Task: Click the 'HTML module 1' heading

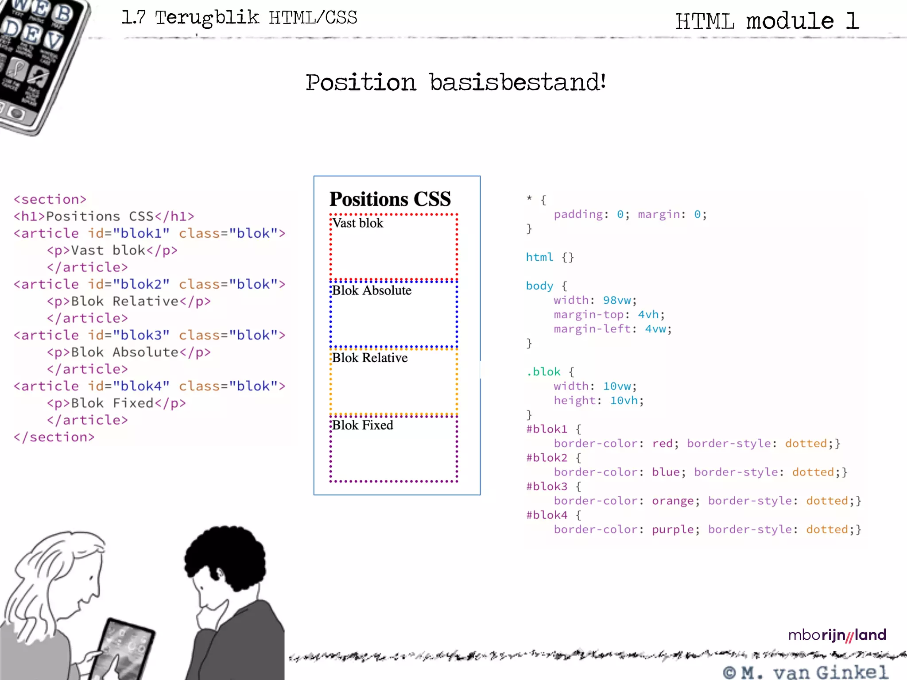Action: pyautogui.click(x=767, y=21)
